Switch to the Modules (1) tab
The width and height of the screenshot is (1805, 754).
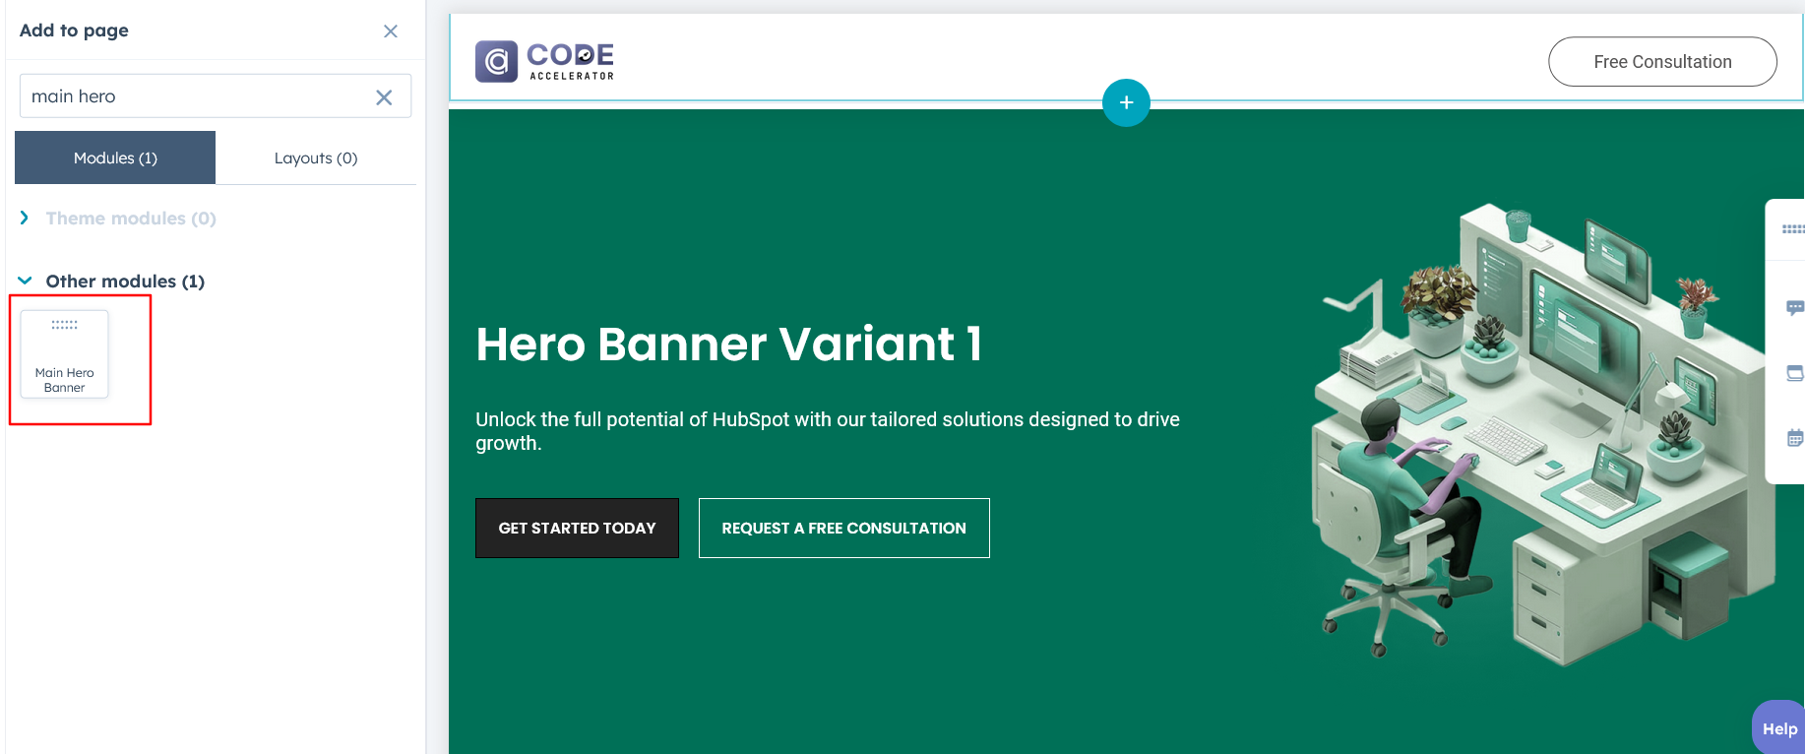click(x=115, y=157)
